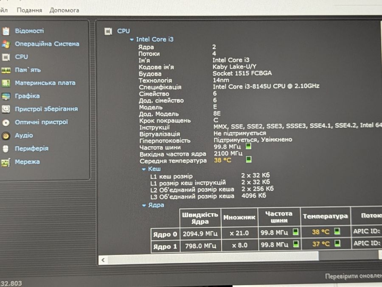The height and width of the screenshot is (287, 382).
Task: Click green graph icon next to Середня температура
Action: [248, 159]
